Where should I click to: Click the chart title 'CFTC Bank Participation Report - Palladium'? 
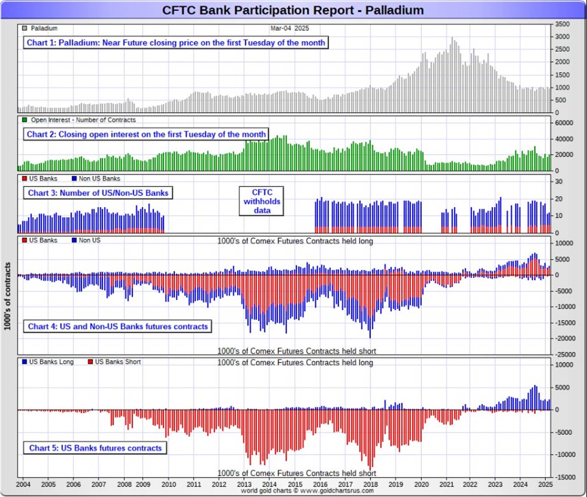(292, 10)
